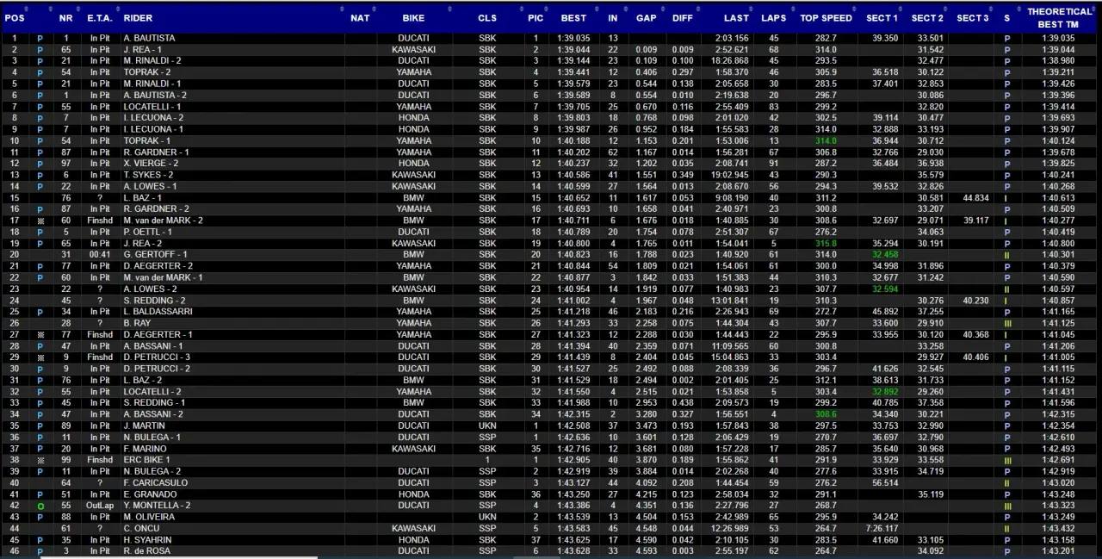Click the pit P icon in R. de ROSA row
Image resolution: width=1102 pixels, height=559 pixels.
point(40,550)
